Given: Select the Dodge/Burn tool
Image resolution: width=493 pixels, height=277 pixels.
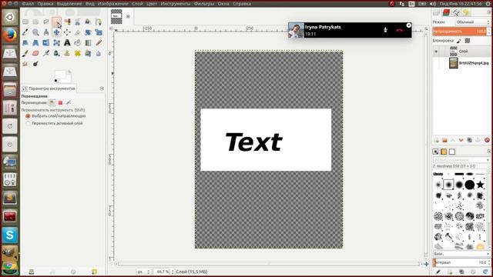Looking at the screenshot, I should (x=35, y=64).
